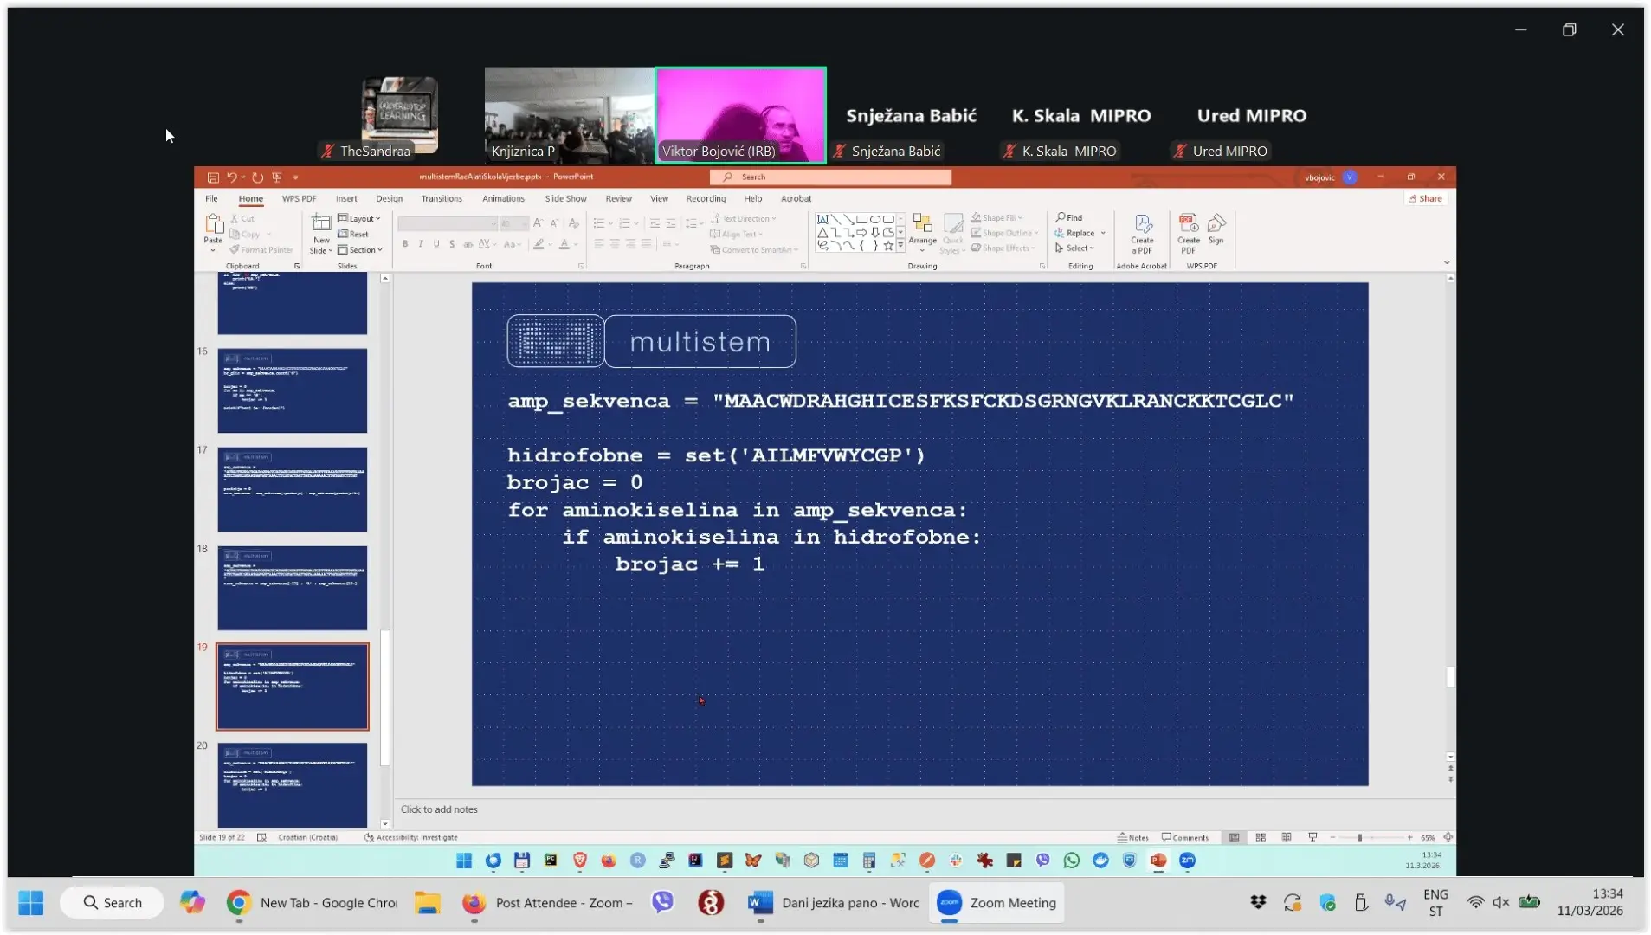This screenshot has width=1651, height=935.
Task: Expand the Layout dropdown
Action: [x=359, y=219]
